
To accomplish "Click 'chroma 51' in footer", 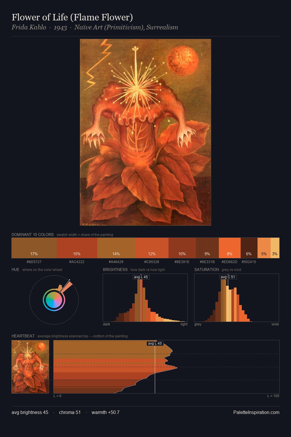I will pyautogui.click(x=70, y=412).
